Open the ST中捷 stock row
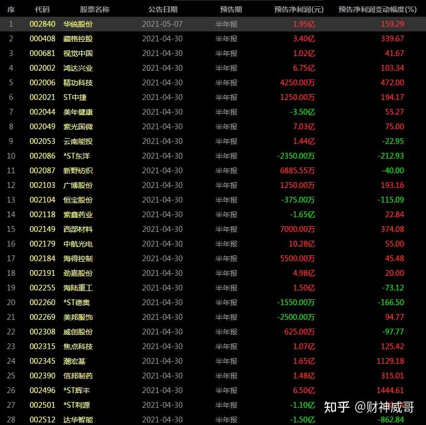426x425 pixels. [213, 97]
